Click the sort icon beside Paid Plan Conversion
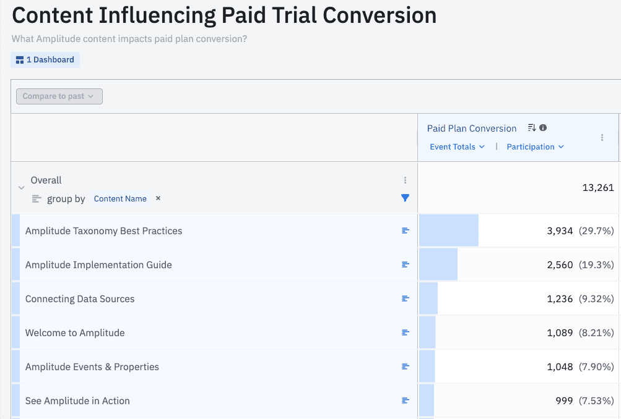Image resolution: width=621 pixels, height=419 pixels. click(x=531, y=128)
